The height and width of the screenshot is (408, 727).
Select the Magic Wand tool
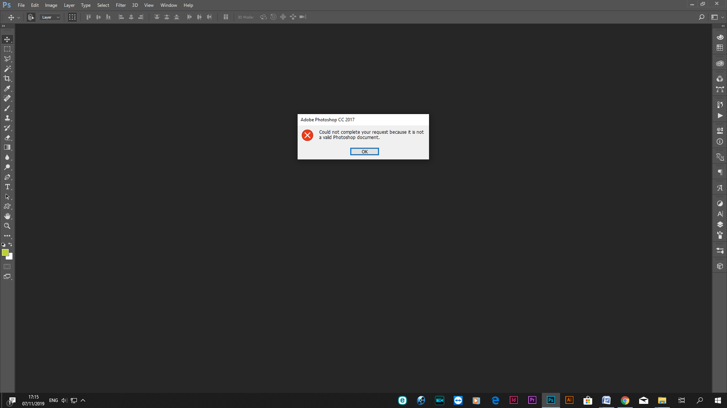pos(7,69)
